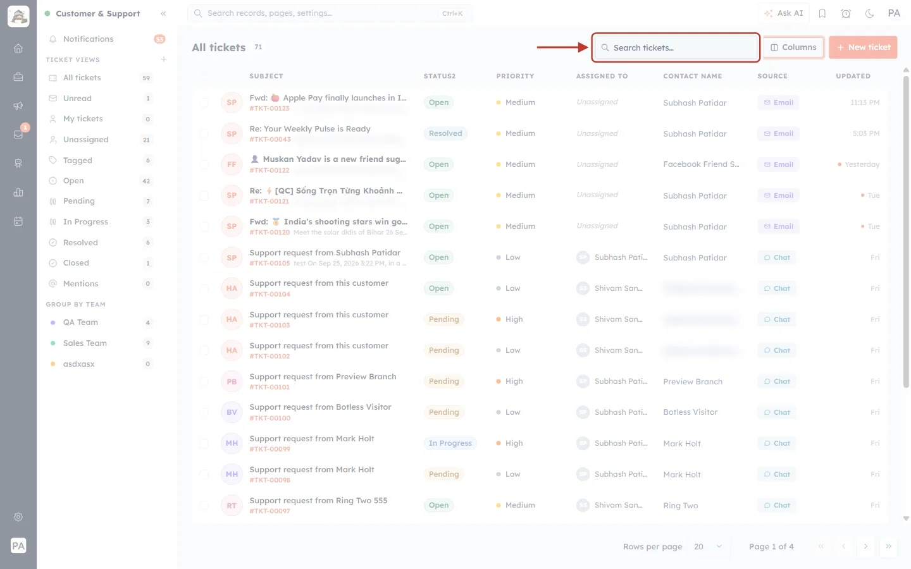The width and height of the screenshot is (911, 569).
Task: Open the alarm clock reminders icon
Action: 846,13
